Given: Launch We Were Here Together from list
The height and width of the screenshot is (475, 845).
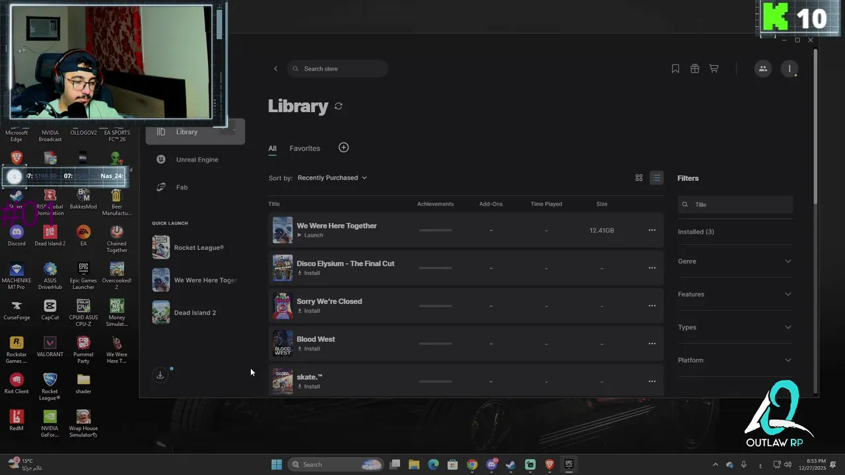Looking at the screenshot, I should click(x=310, y=236).
